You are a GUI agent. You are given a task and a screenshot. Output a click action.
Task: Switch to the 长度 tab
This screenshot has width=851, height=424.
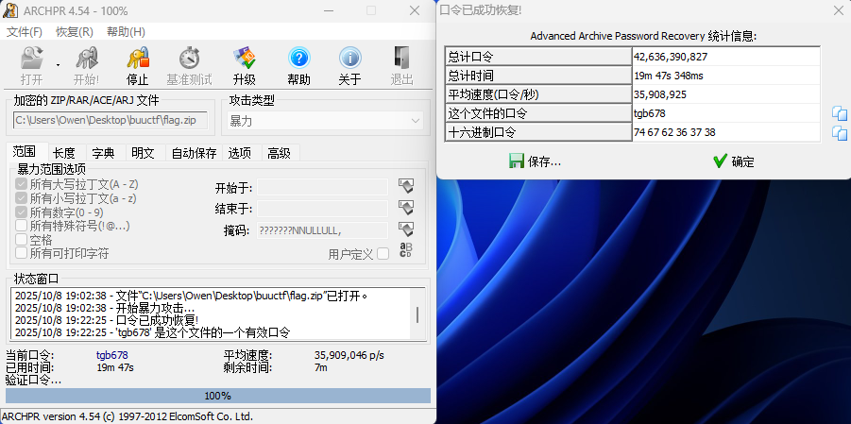click(x=64, y=153)
